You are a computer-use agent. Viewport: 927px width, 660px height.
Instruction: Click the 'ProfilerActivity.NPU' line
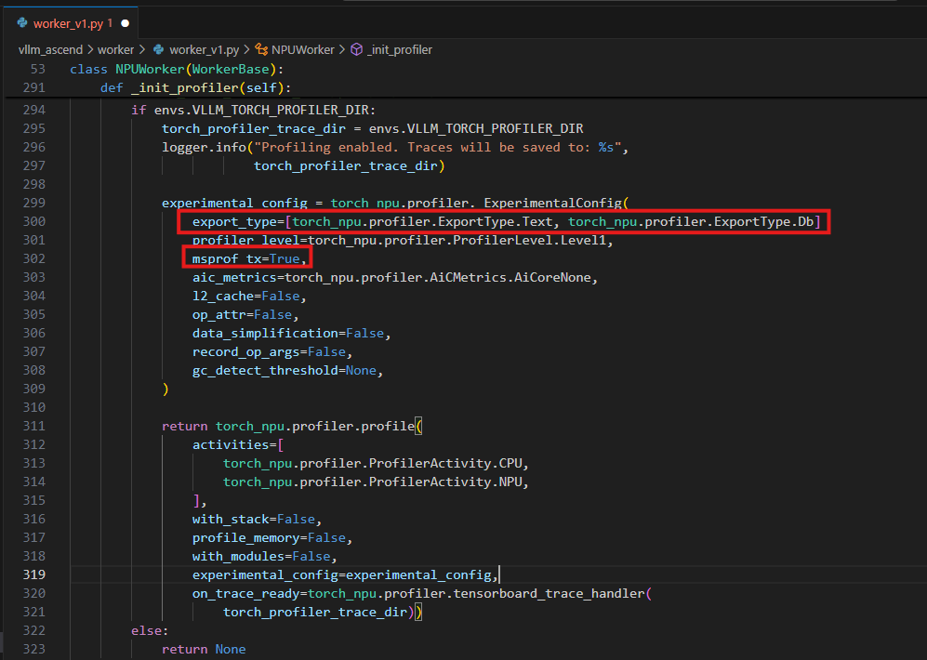(x=376, y=482)
